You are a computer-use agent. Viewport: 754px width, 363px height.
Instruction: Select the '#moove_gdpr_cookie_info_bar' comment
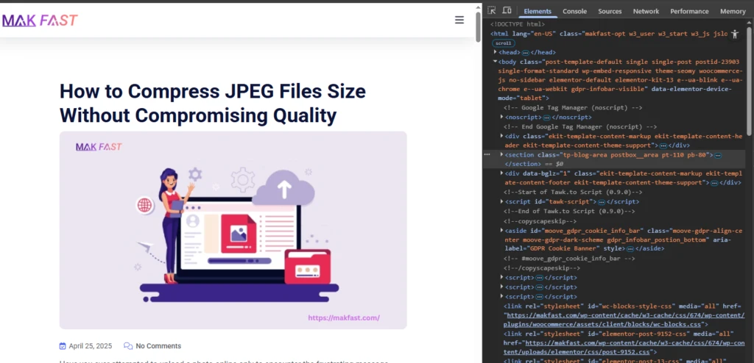569,259
